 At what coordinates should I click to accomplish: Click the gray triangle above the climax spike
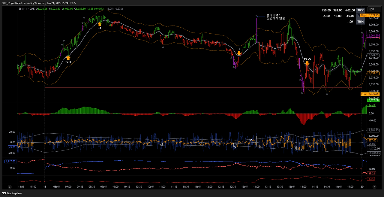pyautogui.click(x=256, y=16)
